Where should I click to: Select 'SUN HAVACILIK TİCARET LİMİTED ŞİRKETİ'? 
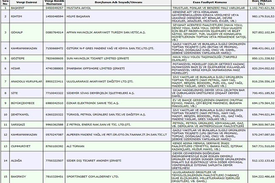tap(98, 59)
